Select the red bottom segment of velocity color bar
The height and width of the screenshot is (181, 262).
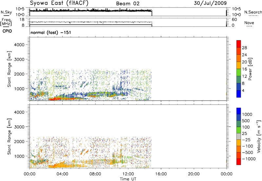[x=239, y=162]
